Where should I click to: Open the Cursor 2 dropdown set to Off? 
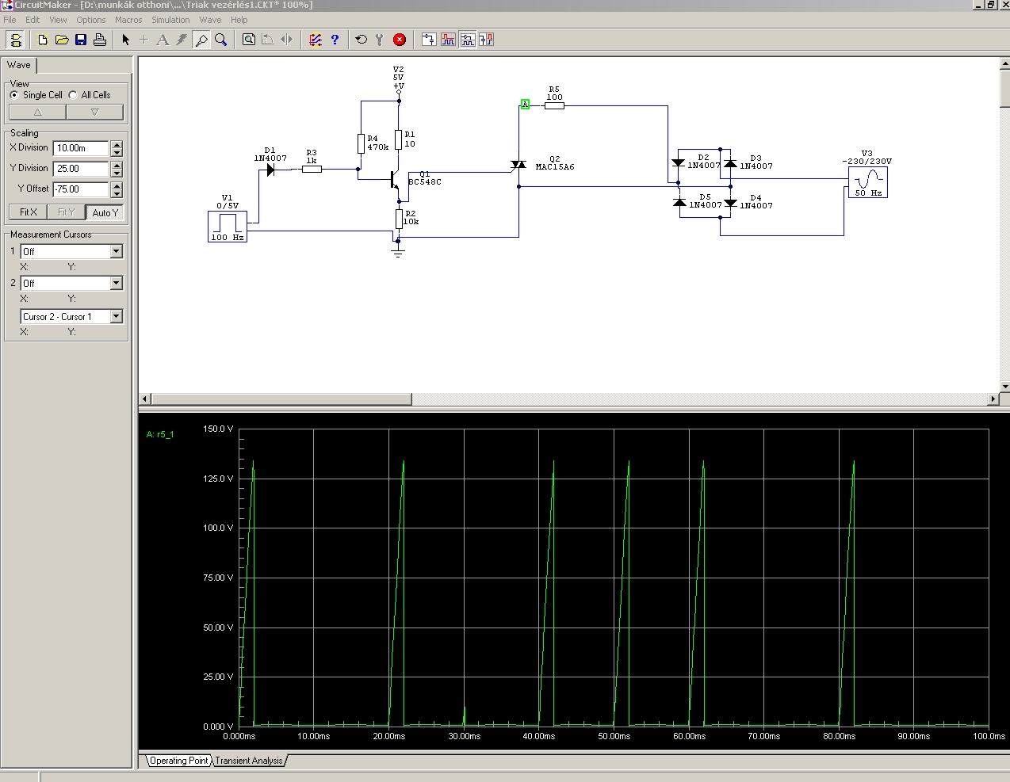pyautogui.click(x=117, y=283)
